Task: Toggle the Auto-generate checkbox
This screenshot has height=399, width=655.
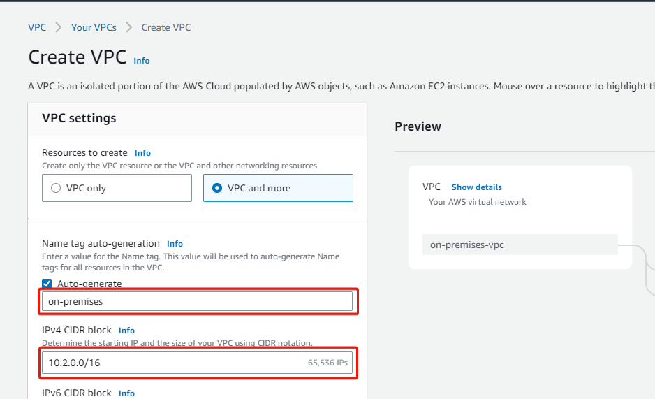Action: (x=47, y=284)
